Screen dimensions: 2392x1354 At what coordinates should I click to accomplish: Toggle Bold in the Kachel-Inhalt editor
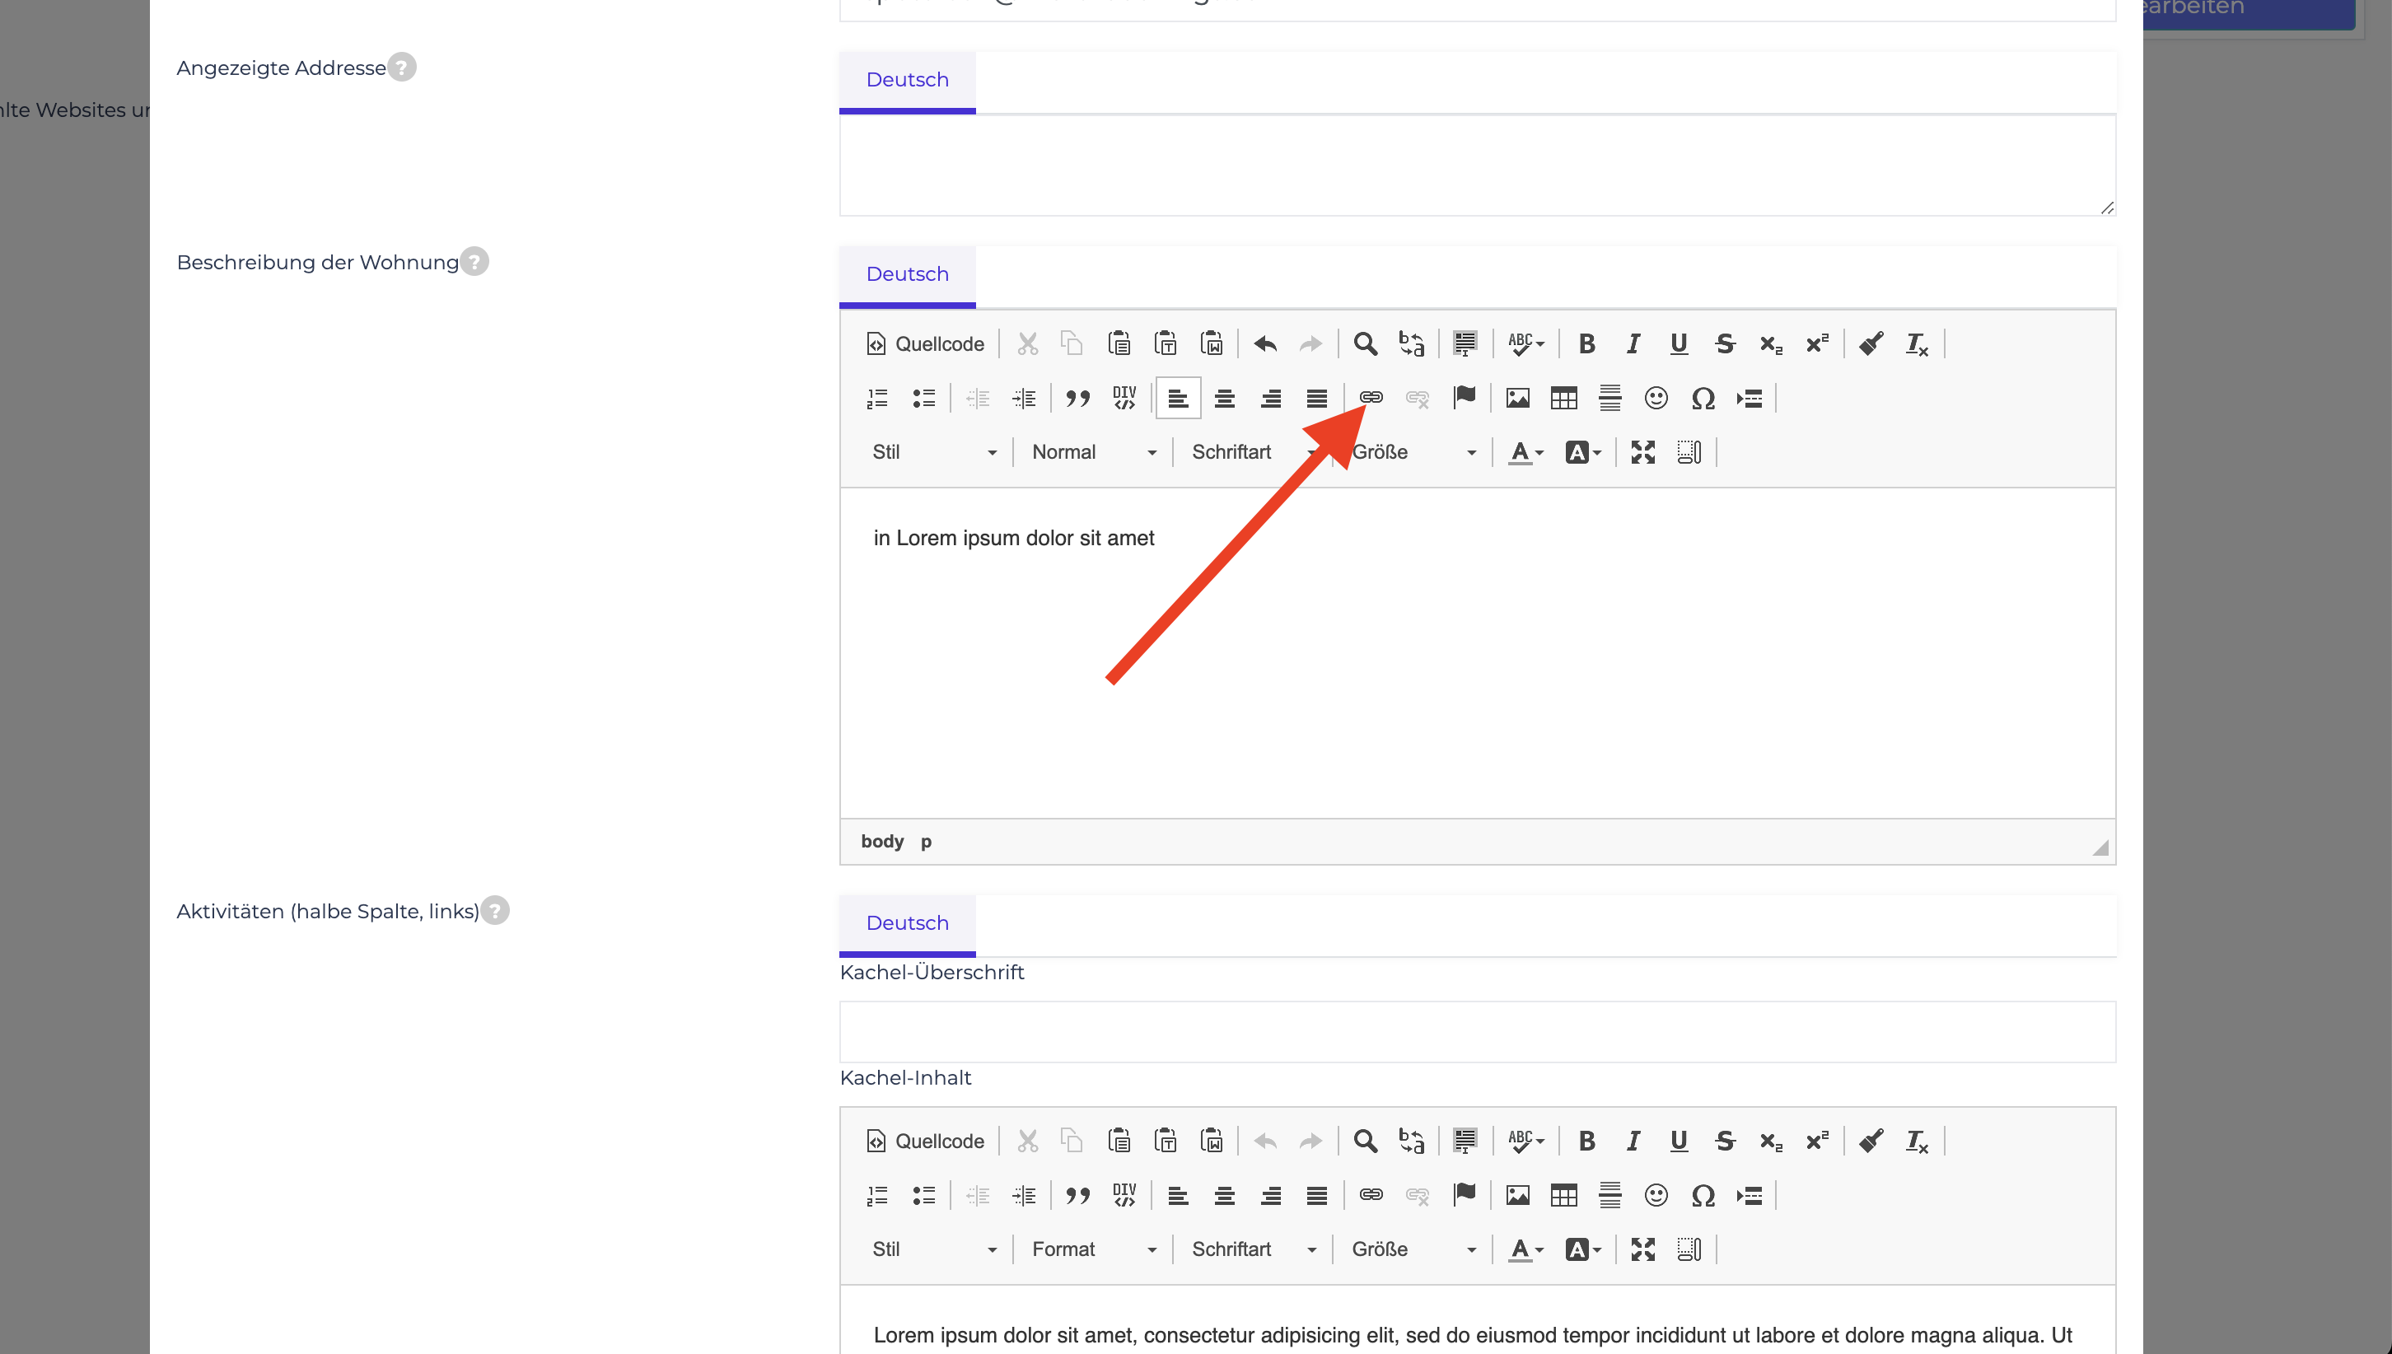coord(1586,1141)
